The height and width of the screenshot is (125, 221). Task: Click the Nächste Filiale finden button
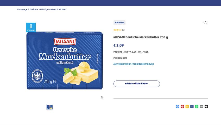tap(137, 84)
